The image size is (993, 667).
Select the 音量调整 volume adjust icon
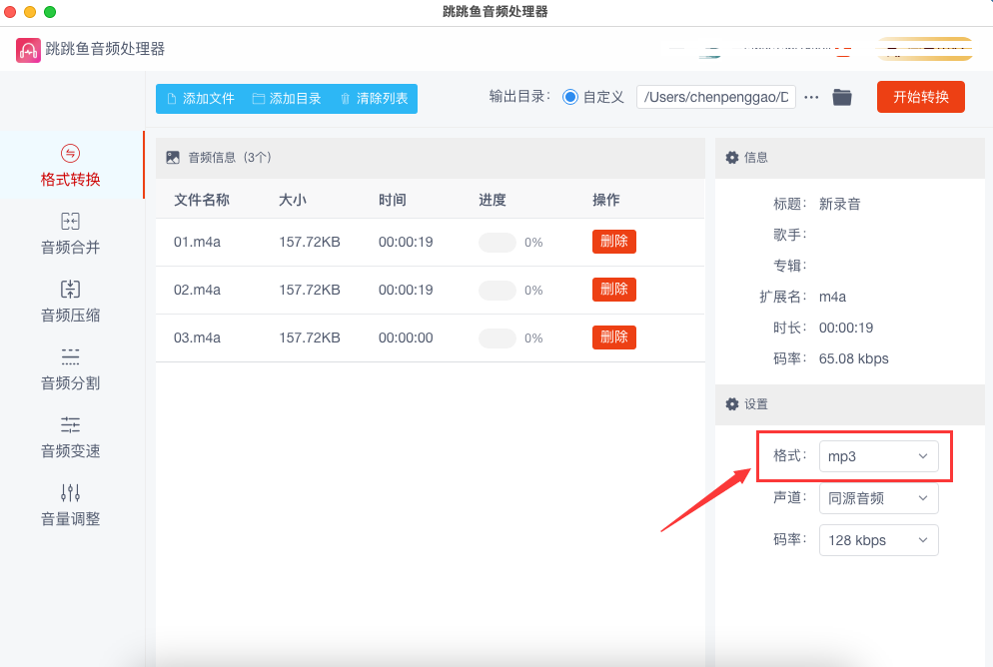click(x=70, y=493)
